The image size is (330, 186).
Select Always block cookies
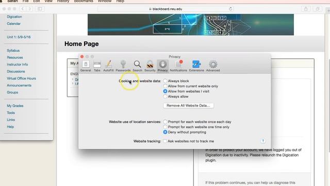165,81
